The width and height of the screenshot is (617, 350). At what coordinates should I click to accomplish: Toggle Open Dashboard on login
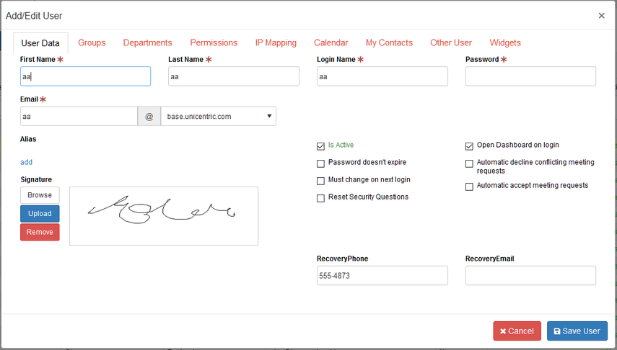(469, 146)
